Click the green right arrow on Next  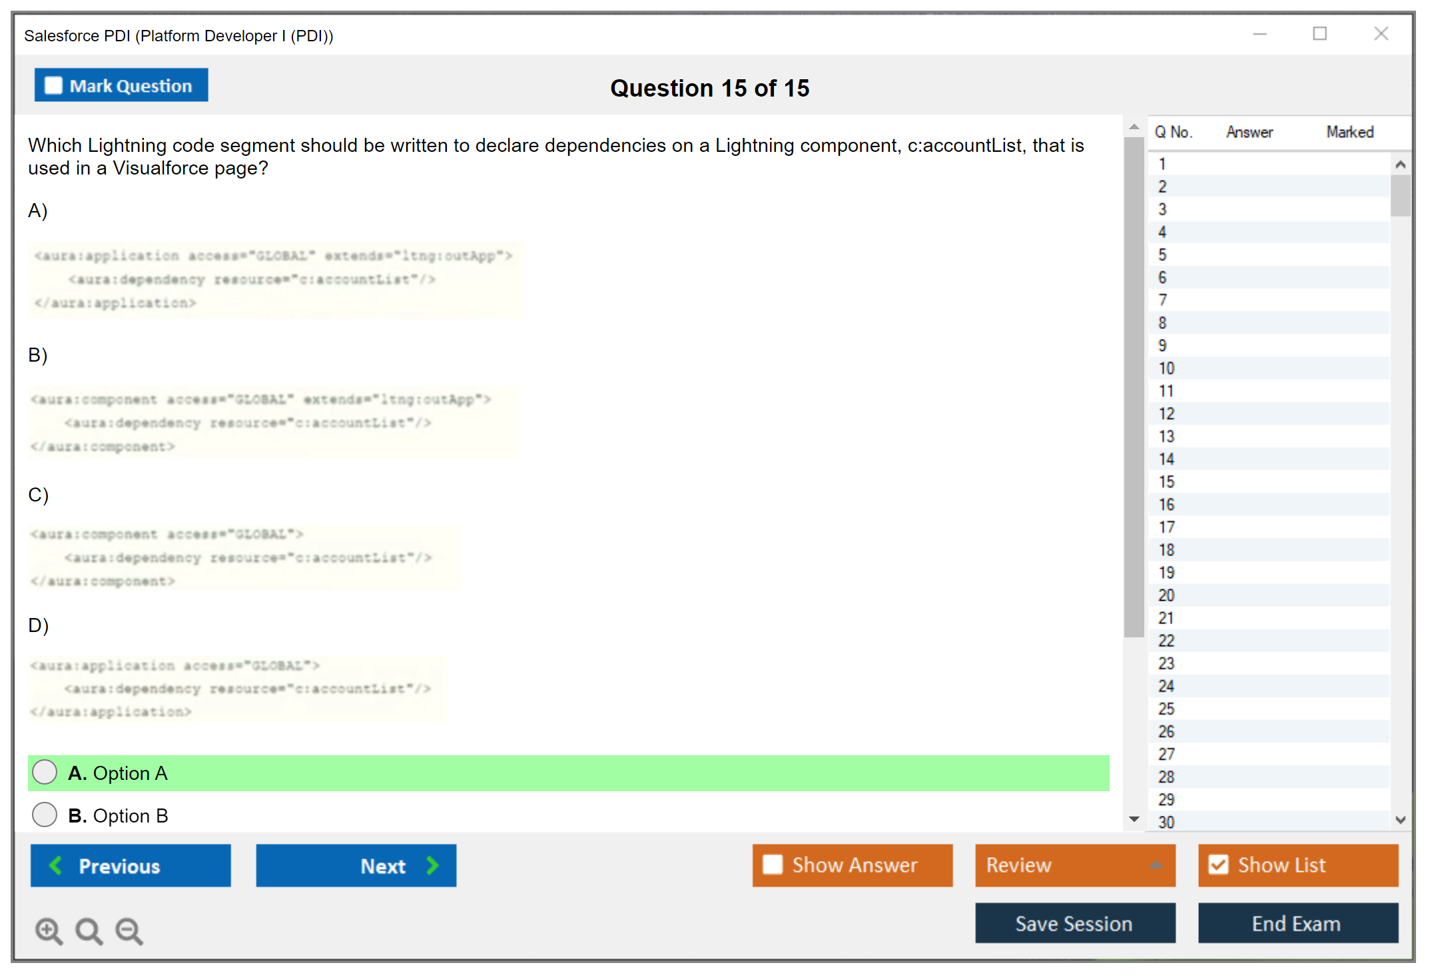coord(433,865)
